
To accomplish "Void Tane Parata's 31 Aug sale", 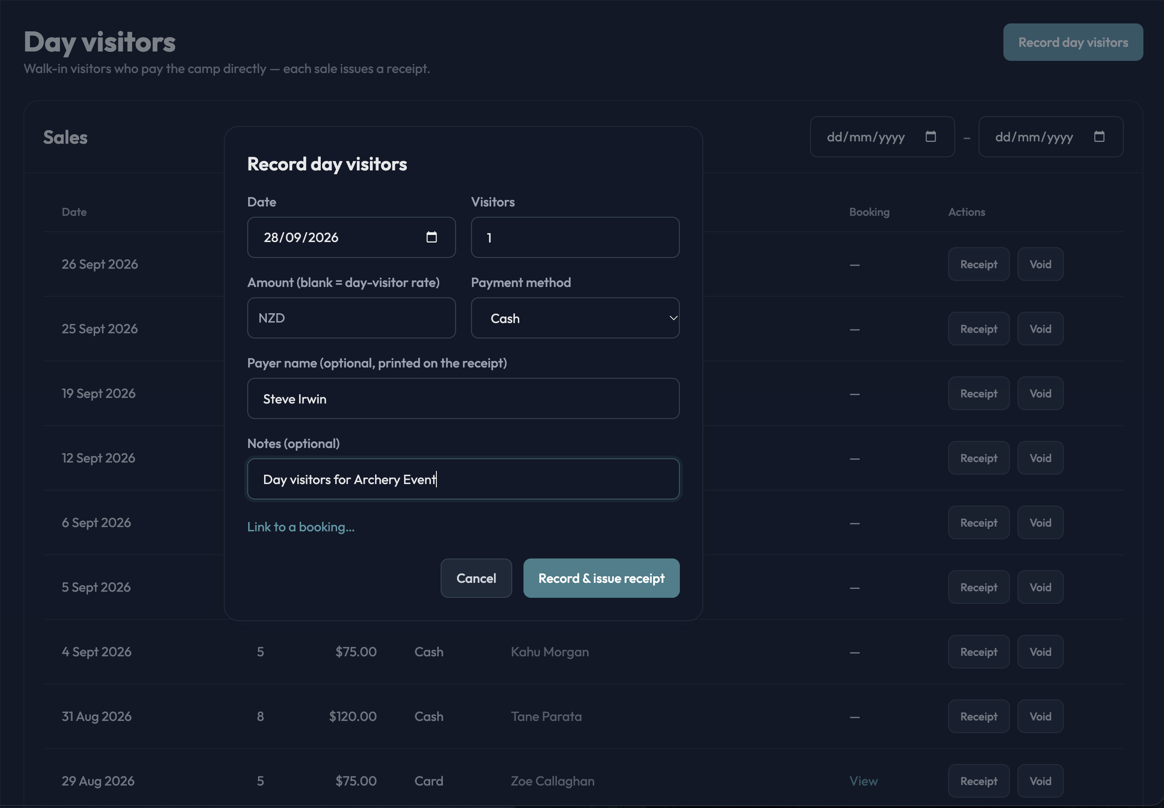I will tap(1040, 716).
